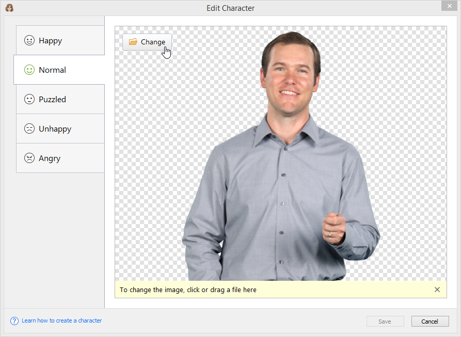This screenshot has width=461, height=337.
Task: Click the Unhappy frowning face icon
Action: click(29, 129)
